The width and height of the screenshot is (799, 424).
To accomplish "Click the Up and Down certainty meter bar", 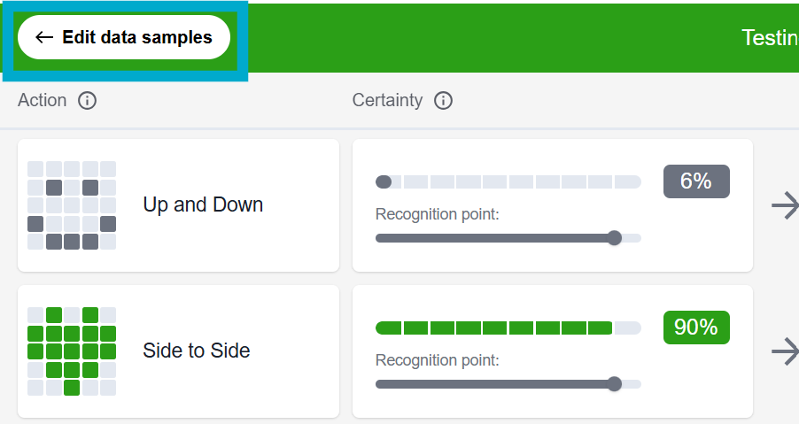I will click(x=508, y=182).
